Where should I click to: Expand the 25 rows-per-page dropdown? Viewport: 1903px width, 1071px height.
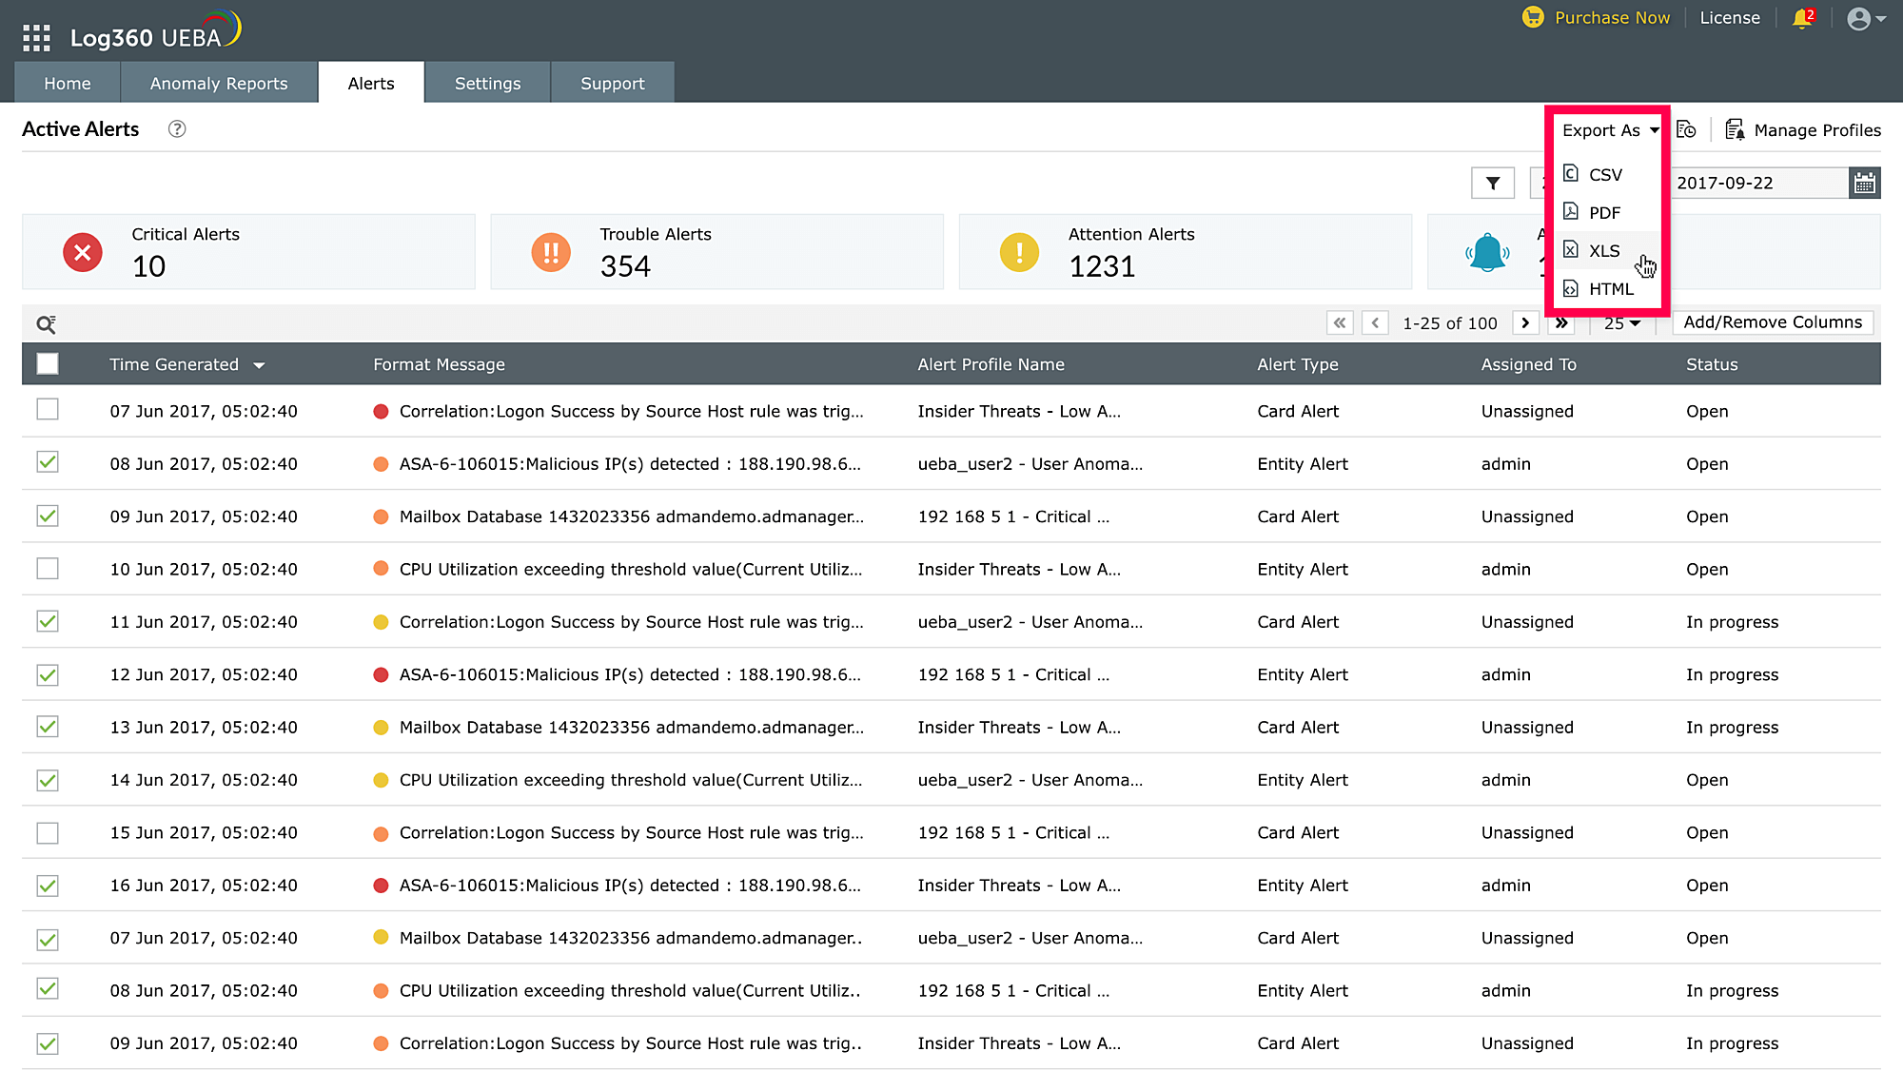[1621, 323]
